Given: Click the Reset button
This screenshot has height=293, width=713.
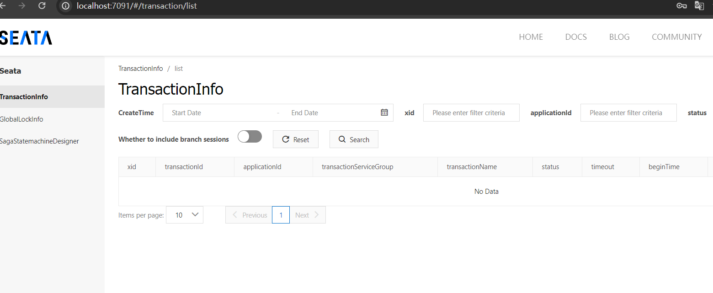Looking at the screenshot, I should click(x=296, y=139).
